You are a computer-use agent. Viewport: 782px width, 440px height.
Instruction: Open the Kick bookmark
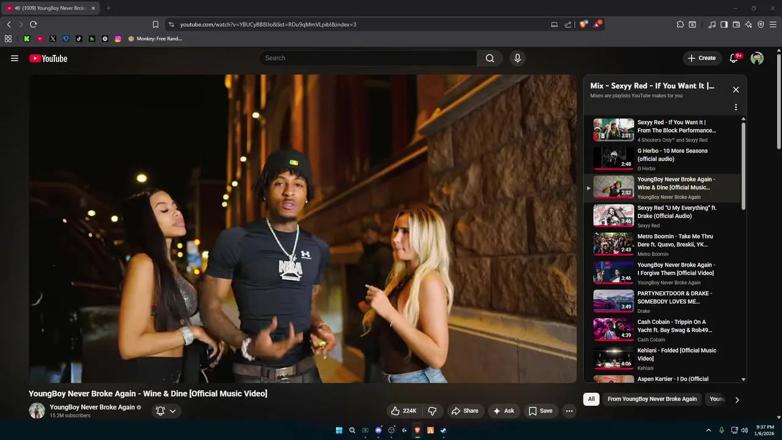[27, 38]
